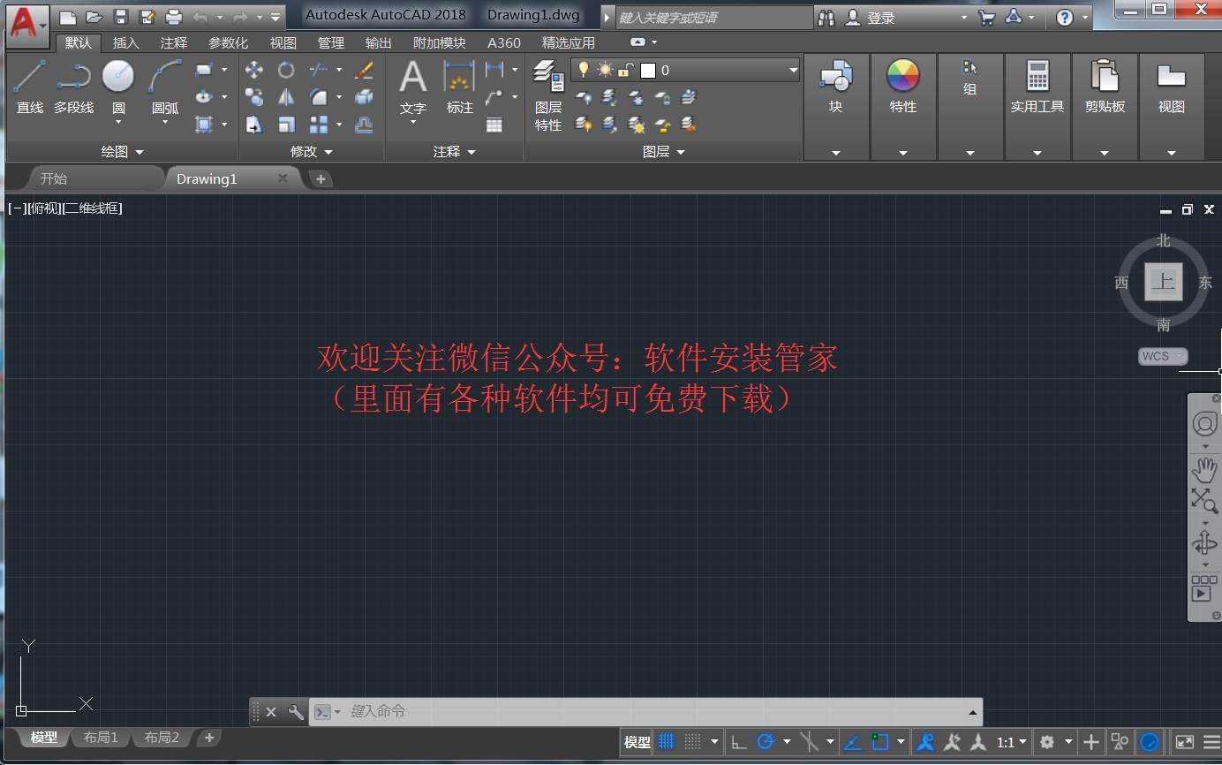Open the layer 0 dropdown list

click(792, 69)
